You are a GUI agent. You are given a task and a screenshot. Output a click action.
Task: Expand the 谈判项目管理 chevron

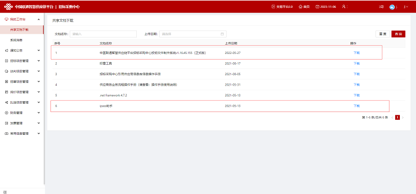38,71
